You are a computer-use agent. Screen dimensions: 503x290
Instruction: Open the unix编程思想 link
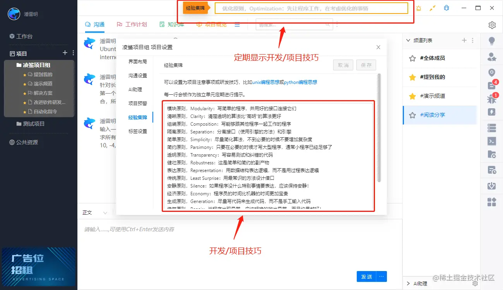(x=266, y=82)
